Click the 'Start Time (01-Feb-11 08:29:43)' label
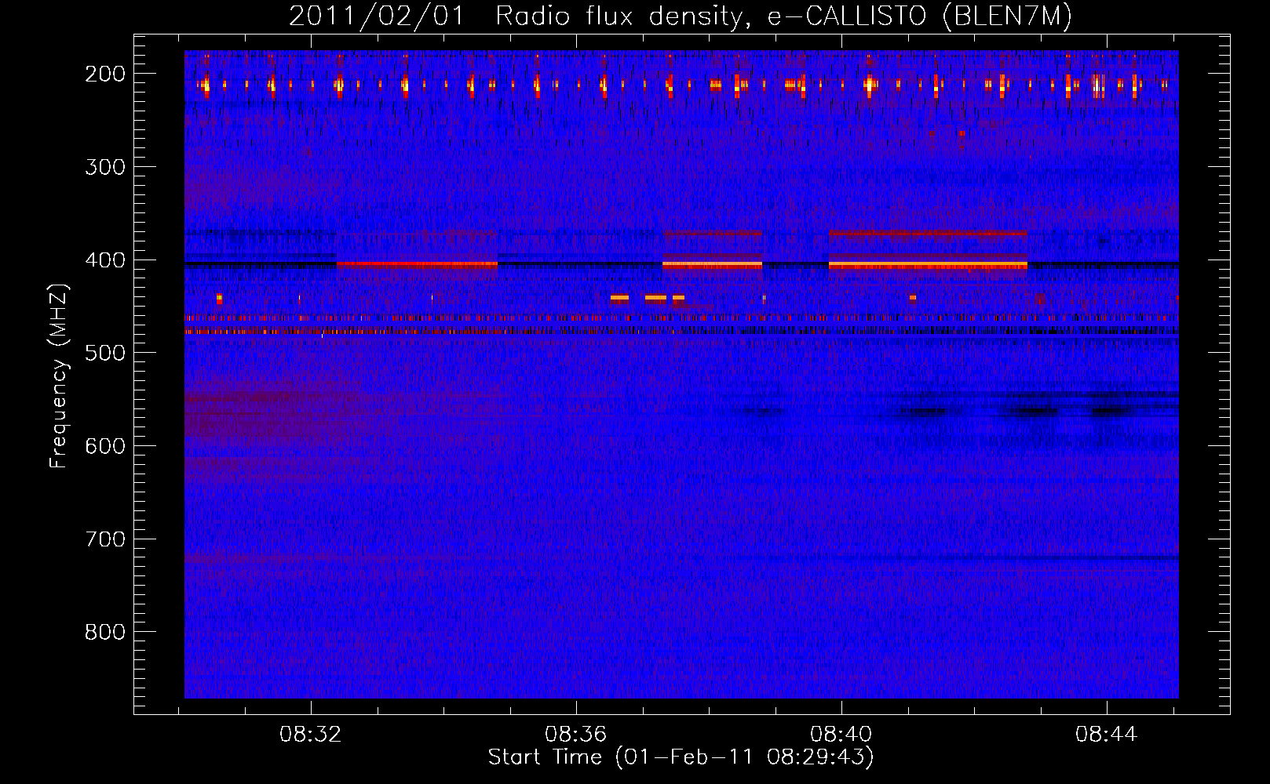The width and height of the screenshot is (1270, 784). 681,757
